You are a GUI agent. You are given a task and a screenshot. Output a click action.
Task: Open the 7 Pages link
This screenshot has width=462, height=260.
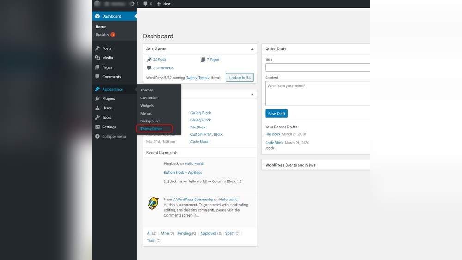tap(213, 60)
